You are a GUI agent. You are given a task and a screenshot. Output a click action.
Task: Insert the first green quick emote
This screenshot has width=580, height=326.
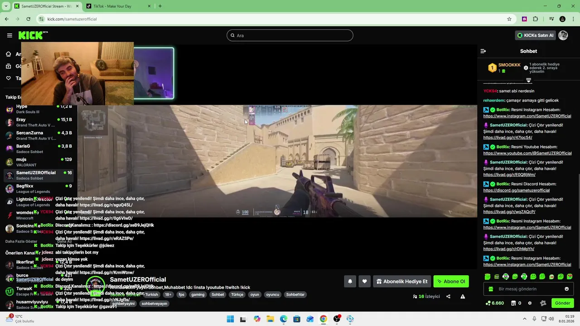point(488,277)
